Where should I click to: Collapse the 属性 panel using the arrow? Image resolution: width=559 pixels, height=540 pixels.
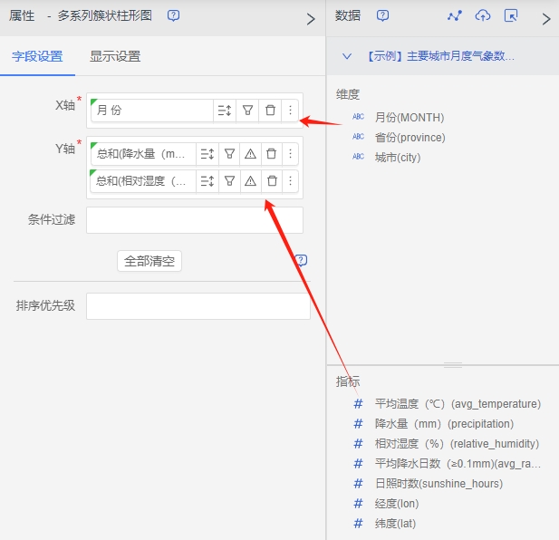(x=311, y=18)
